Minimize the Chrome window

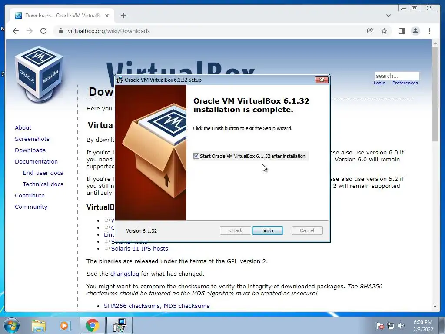[404, 9]
